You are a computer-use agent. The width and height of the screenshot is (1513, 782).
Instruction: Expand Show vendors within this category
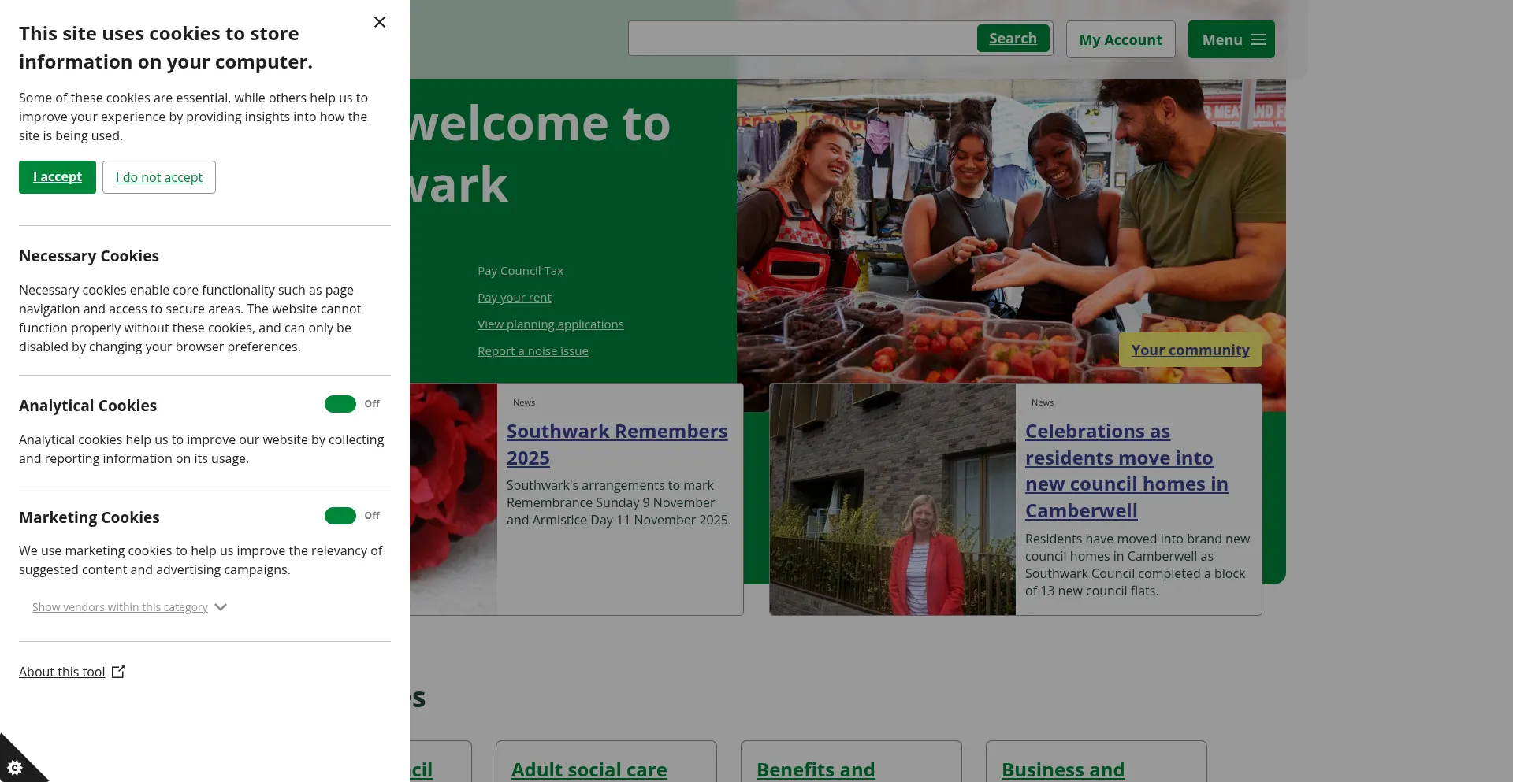click(x=120, y=607)
